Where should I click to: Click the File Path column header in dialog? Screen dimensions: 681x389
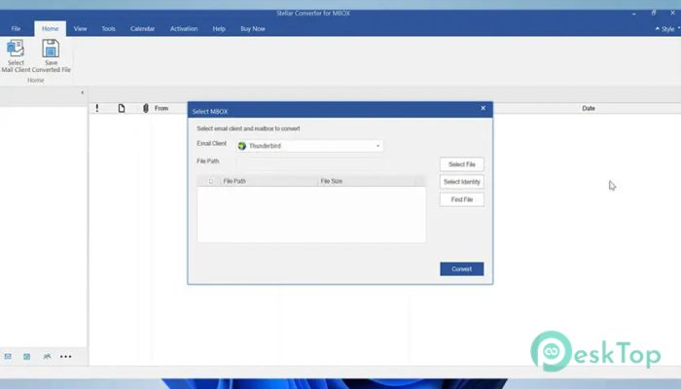click(234, 181)
